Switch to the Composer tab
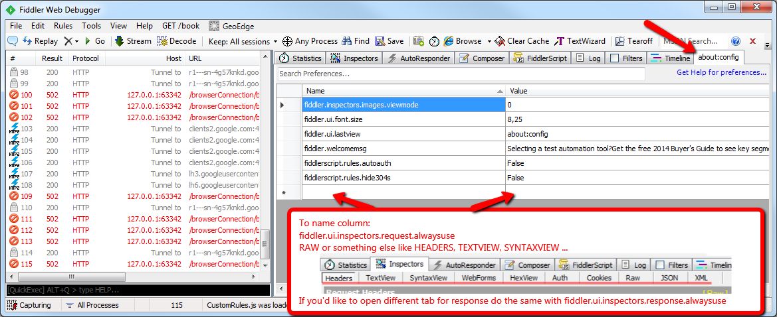The image size is (777, 317). (482, 58)
